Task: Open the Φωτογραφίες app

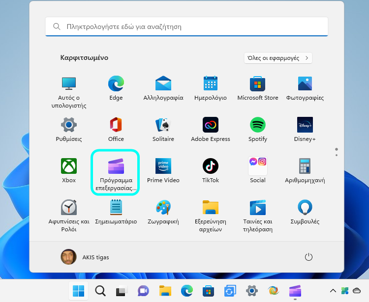Action: tap(305, 88)
